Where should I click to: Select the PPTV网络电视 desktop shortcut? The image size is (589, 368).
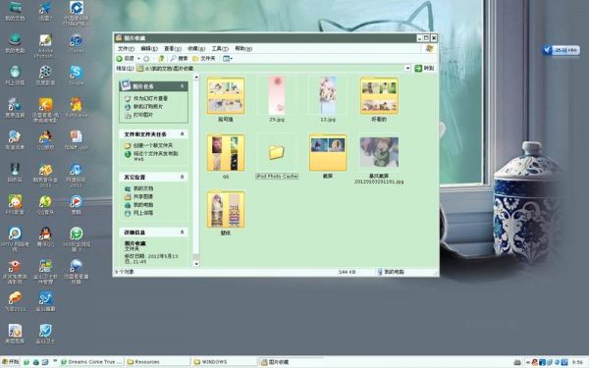pyautogui.click(x=15, y=239)
